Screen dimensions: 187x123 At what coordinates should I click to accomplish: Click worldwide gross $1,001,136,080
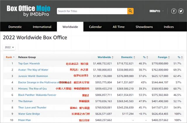[103, 76]
